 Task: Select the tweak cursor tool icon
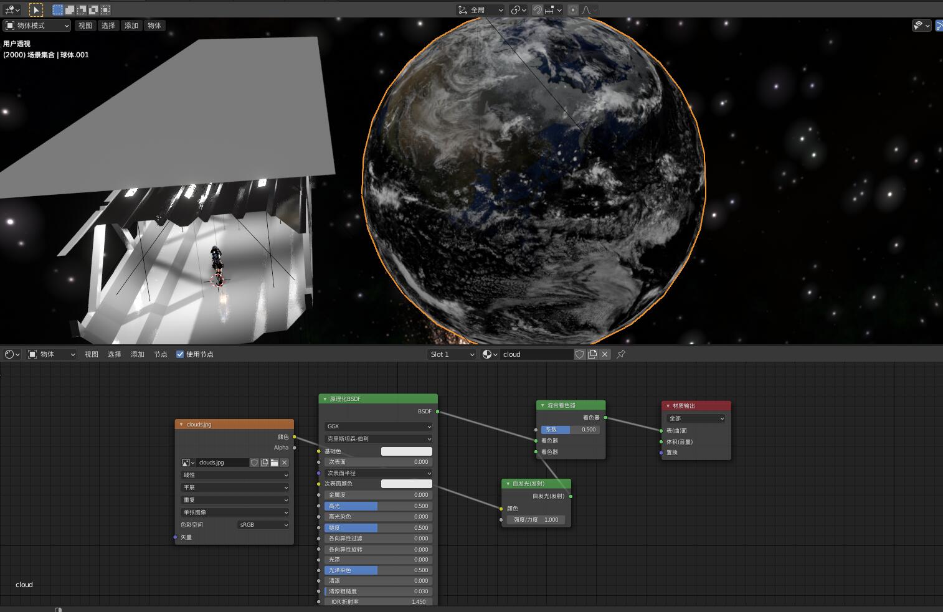pos(36,10)
